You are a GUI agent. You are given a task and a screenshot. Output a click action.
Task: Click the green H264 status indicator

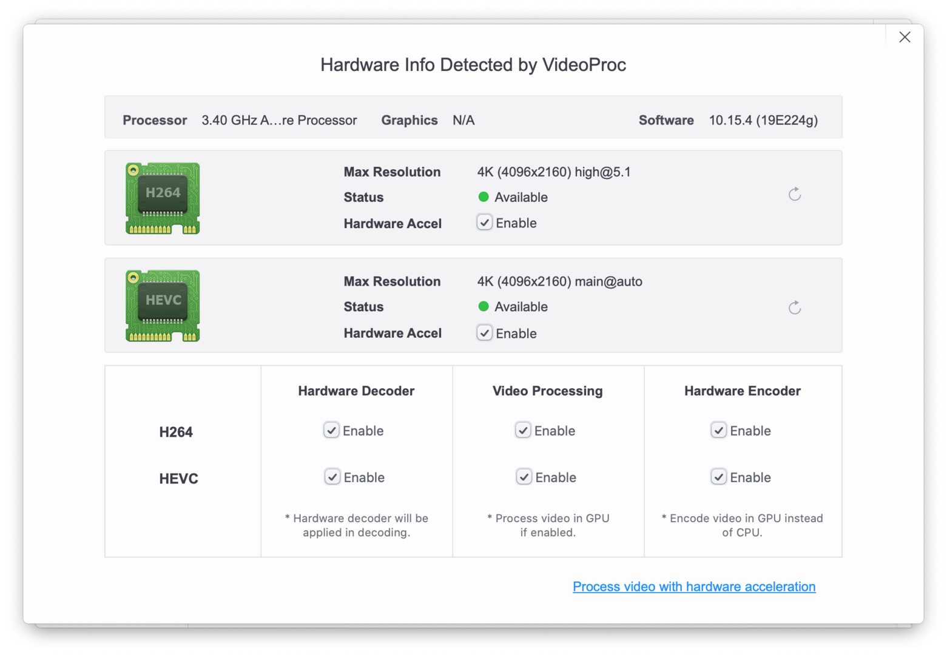pos(484,196)
